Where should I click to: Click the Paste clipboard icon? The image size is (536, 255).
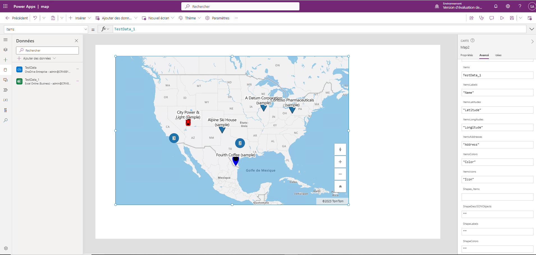[x=53, y=18]
